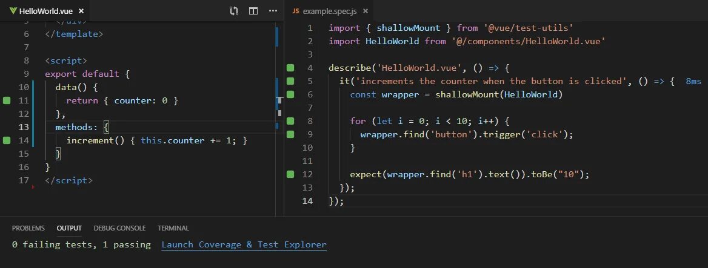The height and width of the screenshot is (268, 708).
Task: Click 'data() {' on line 10
Action: [76, 87]
